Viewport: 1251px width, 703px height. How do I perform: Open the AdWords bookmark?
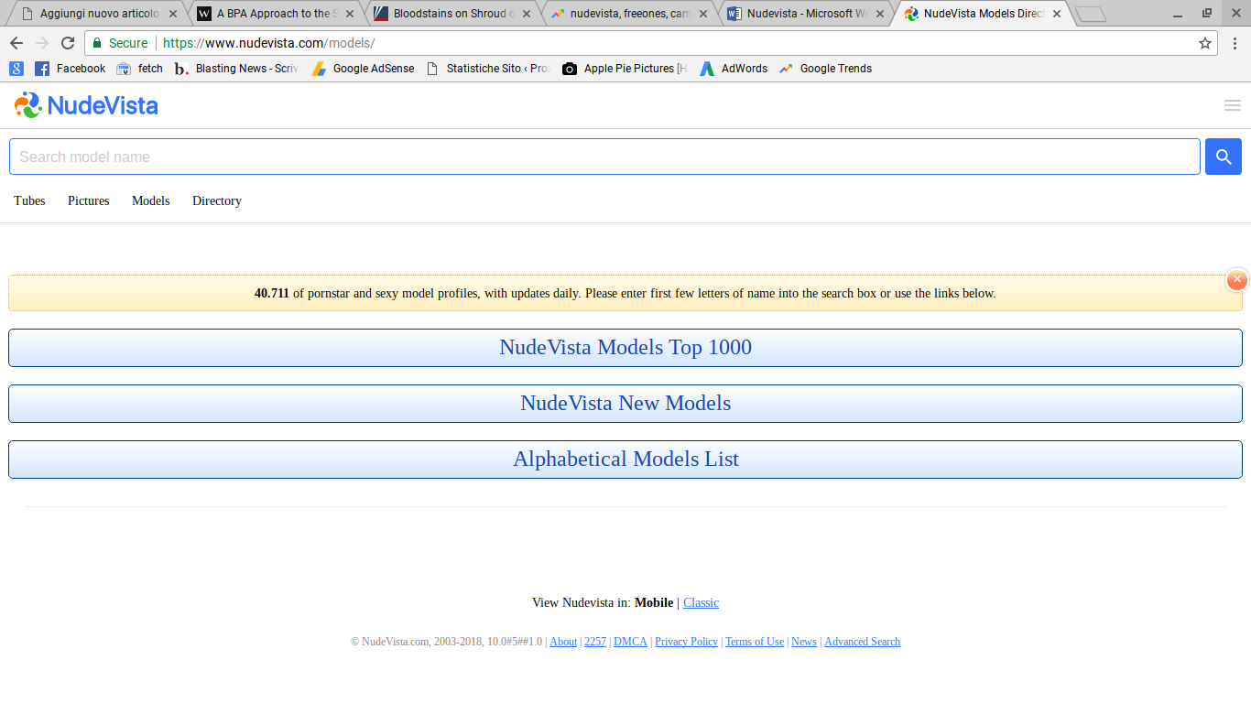[734, 69]
